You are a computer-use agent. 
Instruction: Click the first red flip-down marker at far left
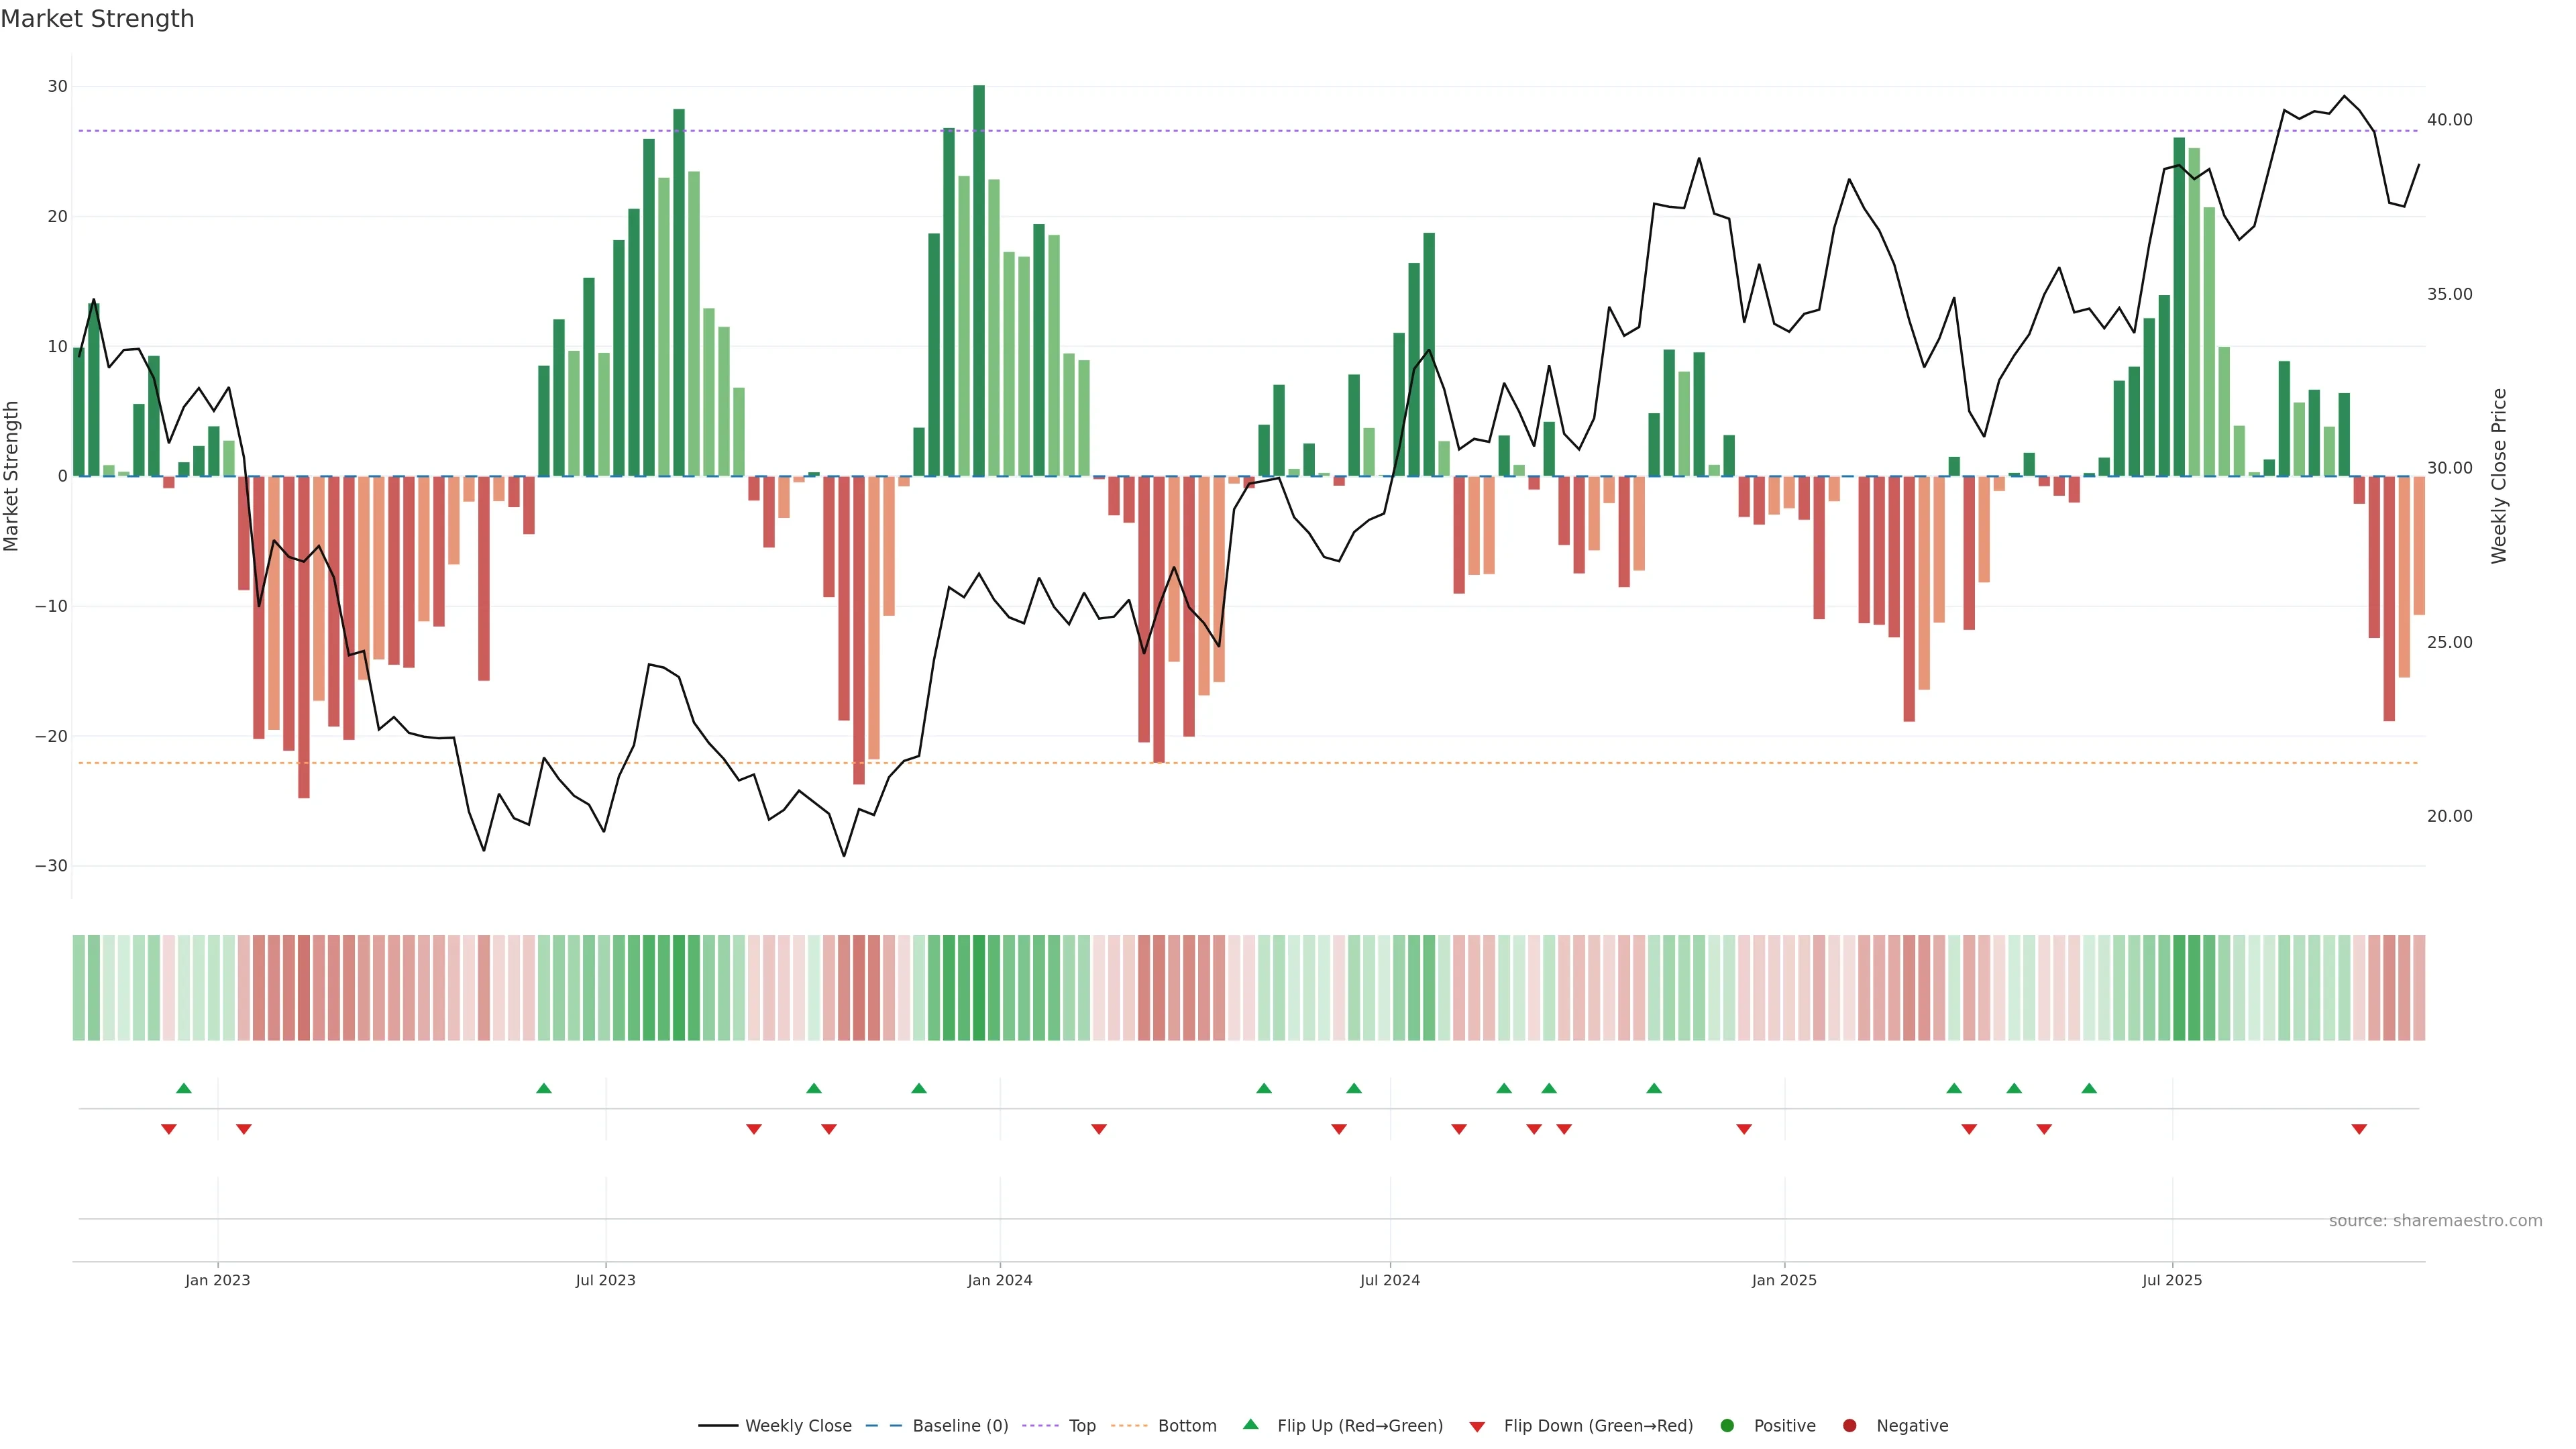(169, 1129)
